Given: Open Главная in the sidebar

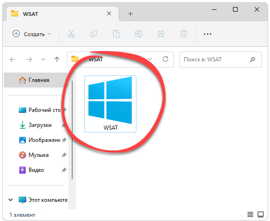Looking at the screenshot, I should pyautogui.click(x=36, y=80).
